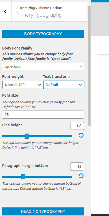The width and height of the screenshot is (109, 216).
Task: Open the Body Font family dropdown
Action: [43, 67]
